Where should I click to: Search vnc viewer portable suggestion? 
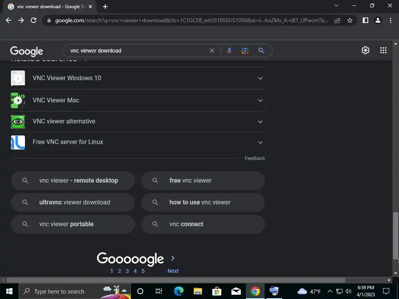coord(73,224)
